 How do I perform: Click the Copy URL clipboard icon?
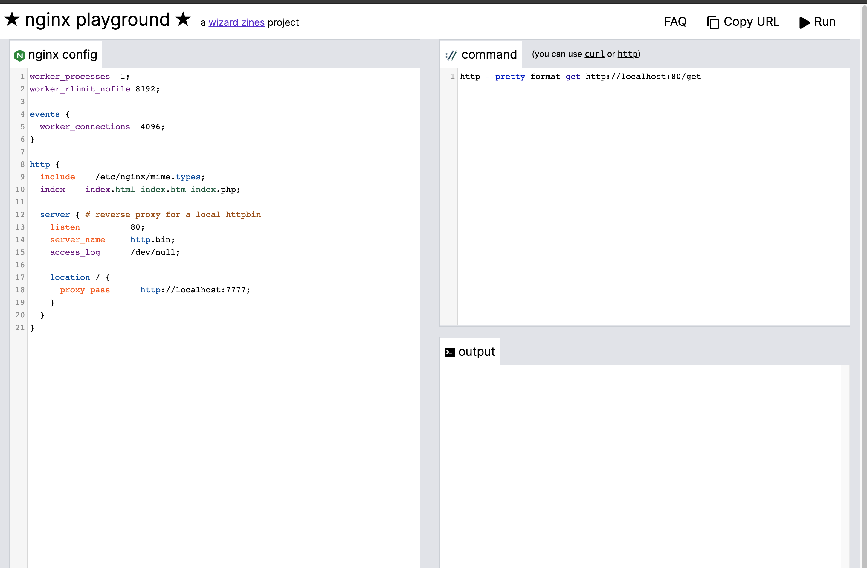coord(712,23)
